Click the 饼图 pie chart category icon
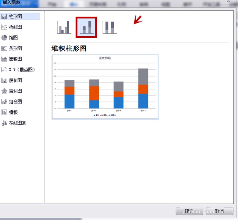The width and height of the screenshot is (238, 220). 4,38
